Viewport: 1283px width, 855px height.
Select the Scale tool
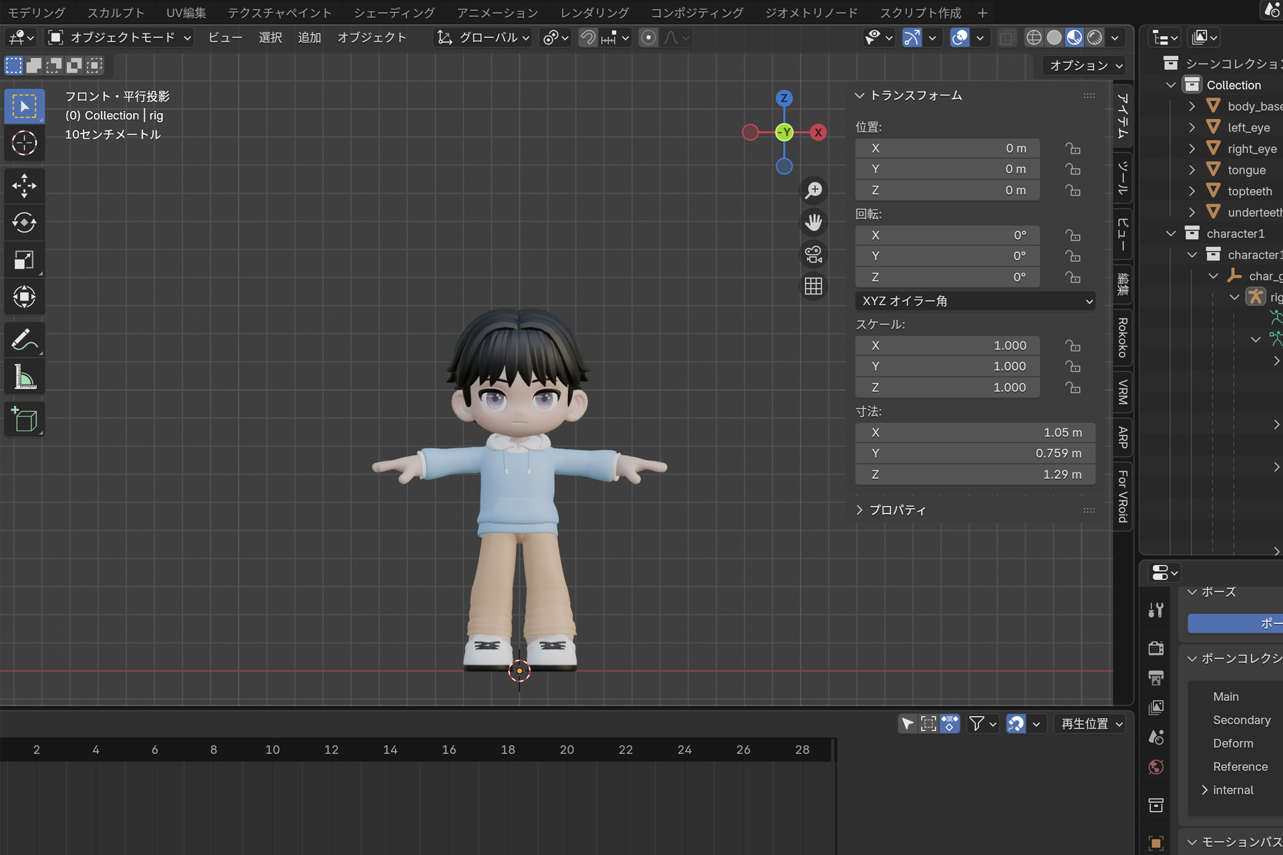pyautogui.click(x=24, y=260)
